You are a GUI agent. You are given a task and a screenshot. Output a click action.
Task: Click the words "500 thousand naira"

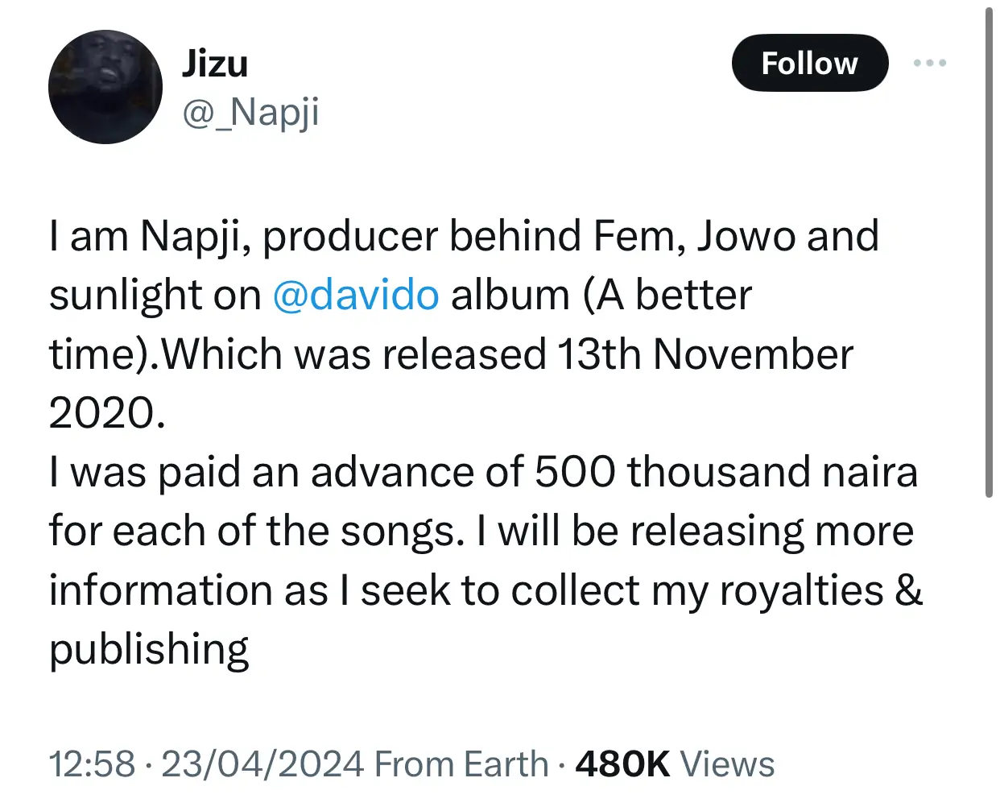[725, 472]
